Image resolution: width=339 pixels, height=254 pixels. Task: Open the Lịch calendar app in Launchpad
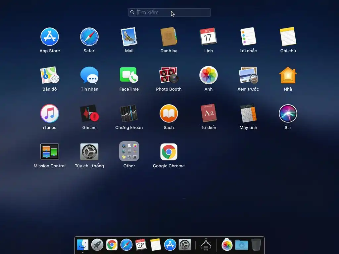coord(209,37)
